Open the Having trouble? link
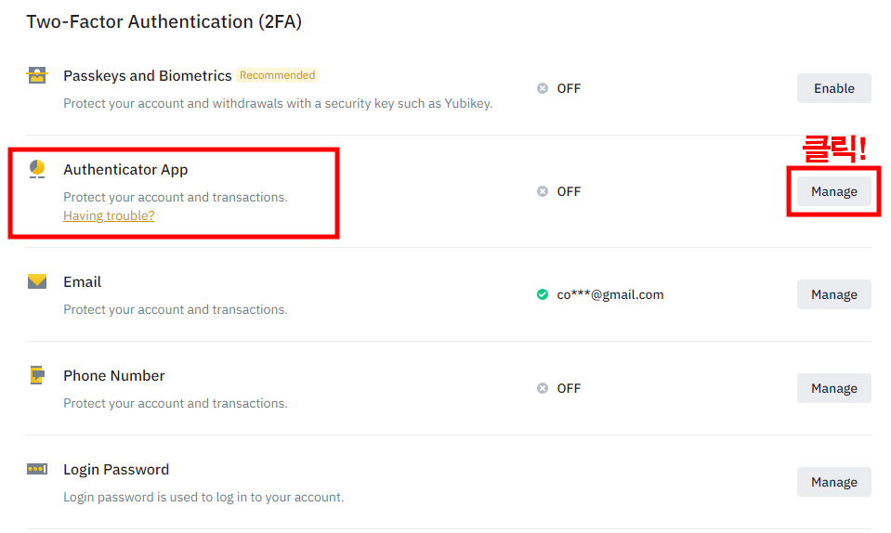 [x=109, y=215]
